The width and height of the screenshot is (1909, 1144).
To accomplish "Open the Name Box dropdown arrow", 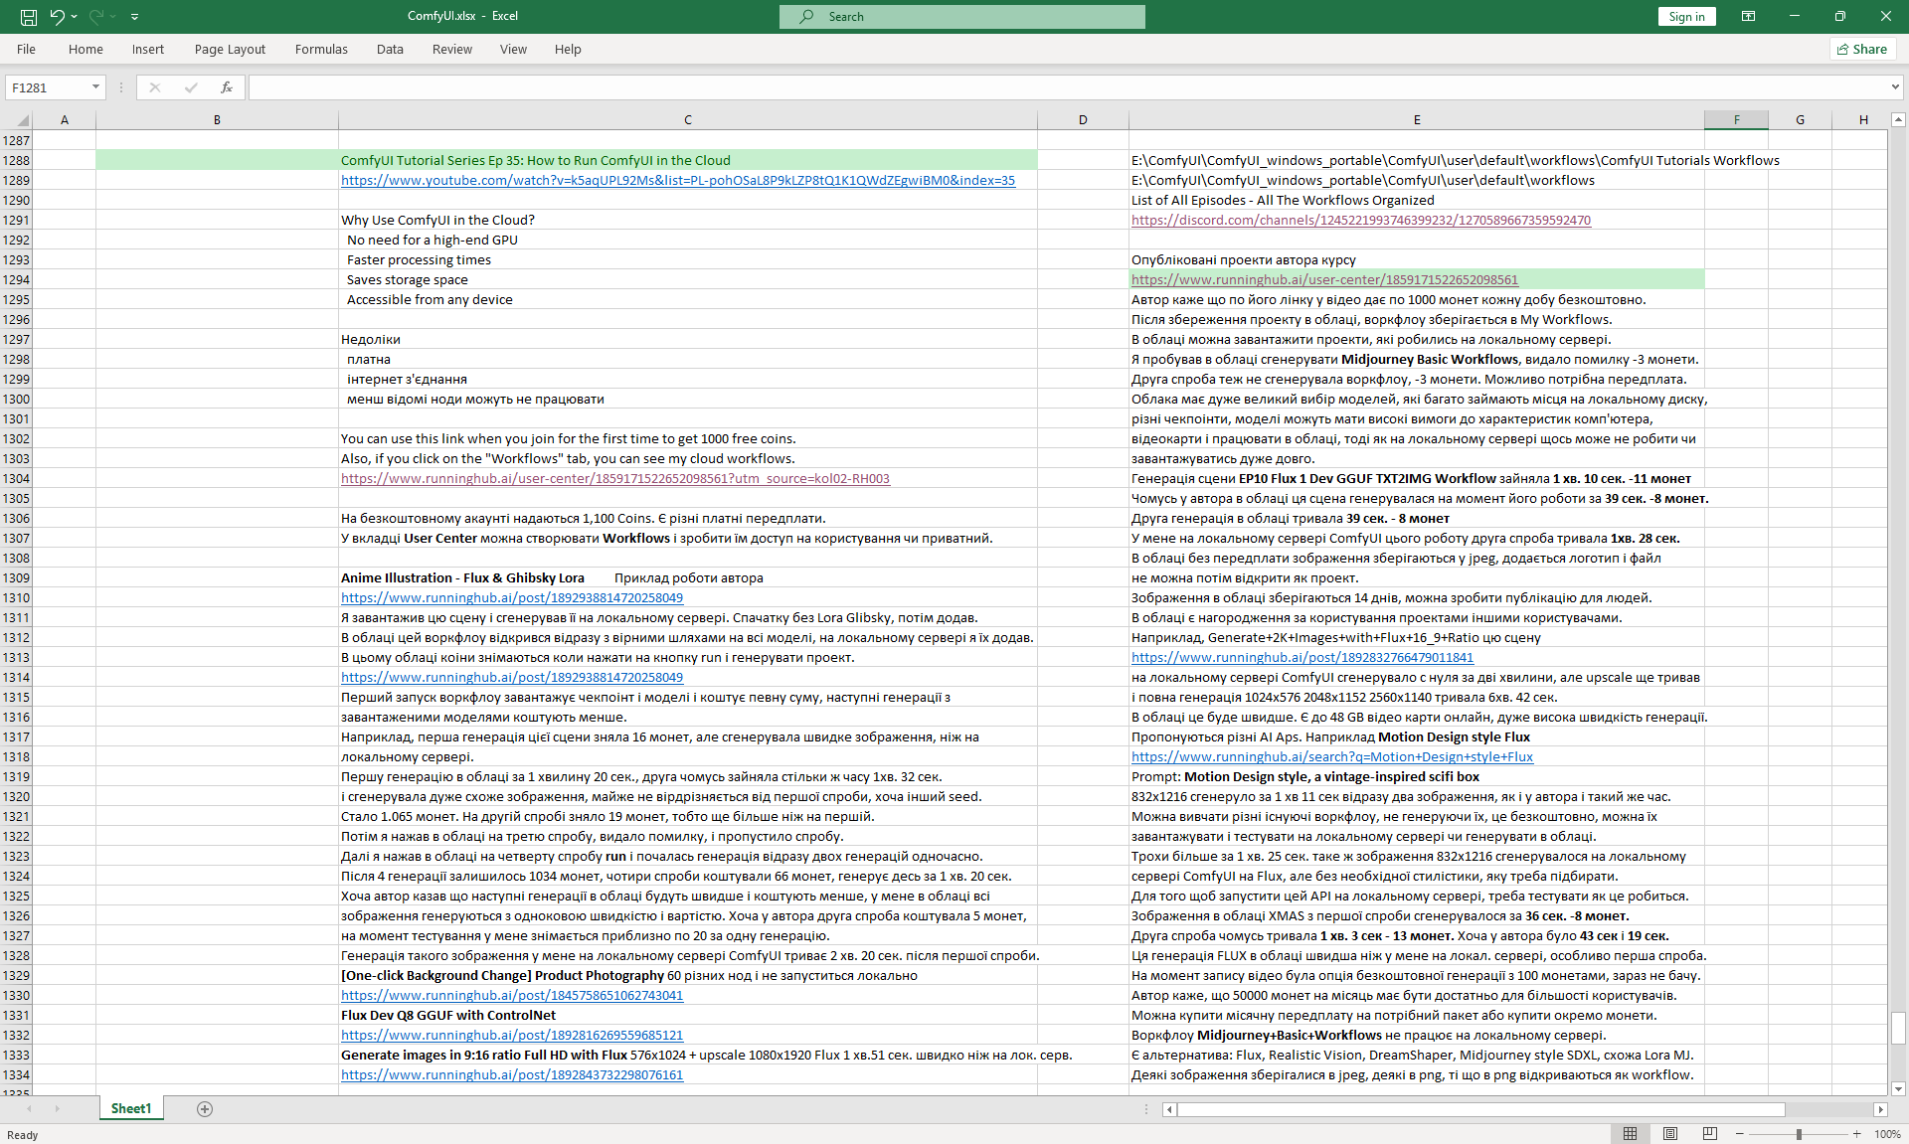I will point(95,87).
